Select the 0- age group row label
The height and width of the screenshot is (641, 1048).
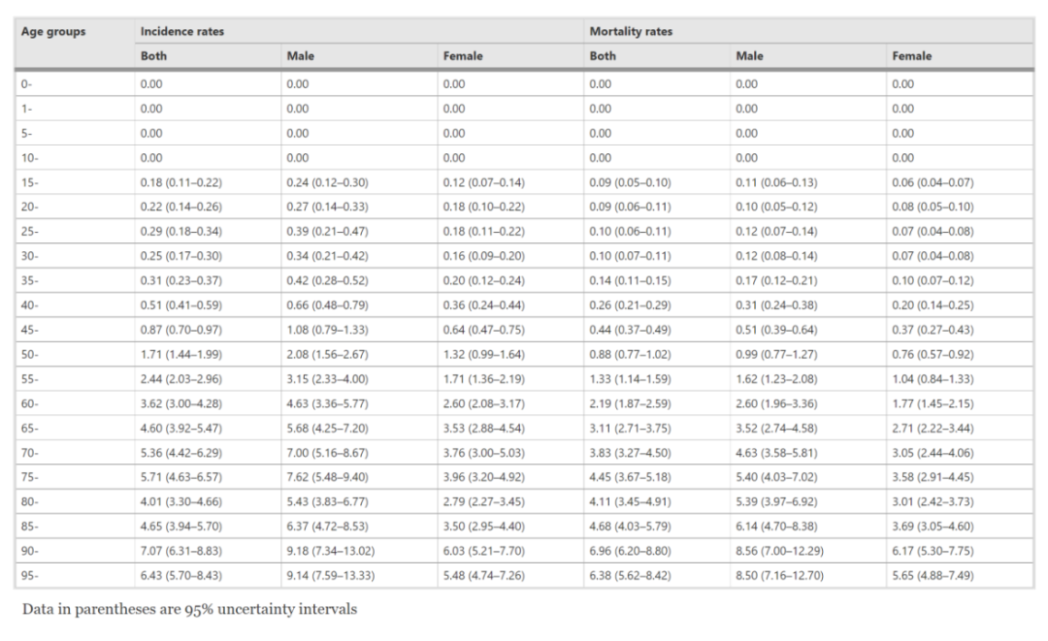pos(29,84)
